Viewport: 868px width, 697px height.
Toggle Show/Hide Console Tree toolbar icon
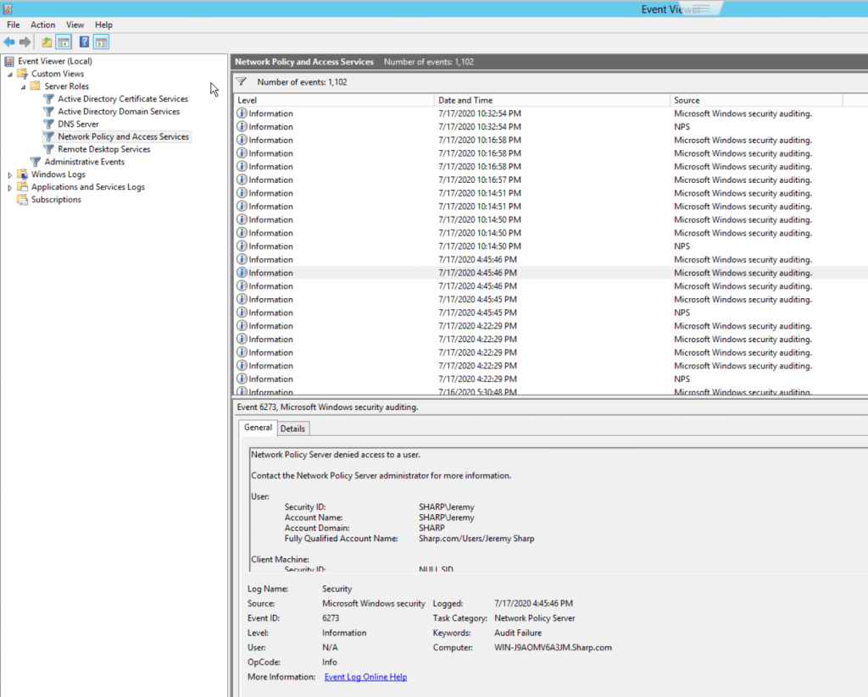pos(63,41)
